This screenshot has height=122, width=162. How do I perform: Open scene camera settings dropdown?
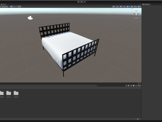135,6
